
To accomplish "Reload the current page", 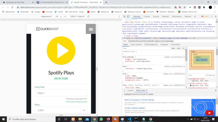I will pyautogui.click(x=12, y=7).
